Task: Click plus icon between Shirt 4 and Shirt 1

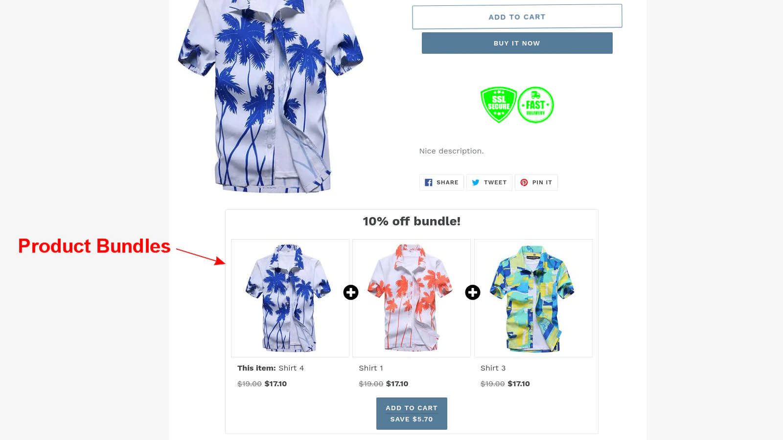Action: tap(351, 292)
